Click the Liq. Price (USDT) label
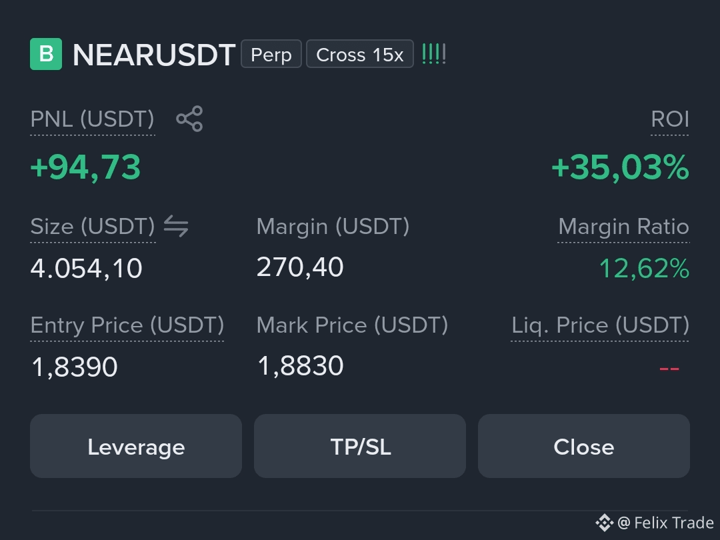Image resolution: width=720 pixels, height=540 pixels. (600, 325)
